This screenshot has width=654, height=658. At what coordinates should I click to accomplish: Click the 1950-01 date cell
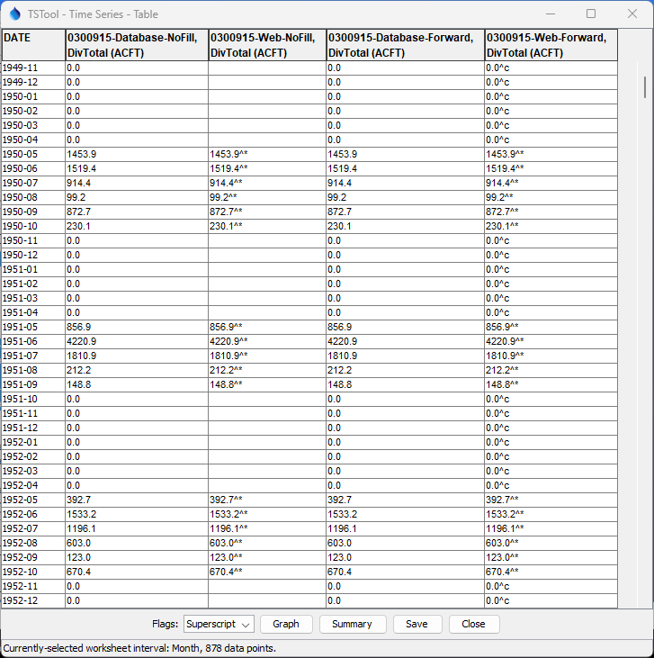click(33, 96)
